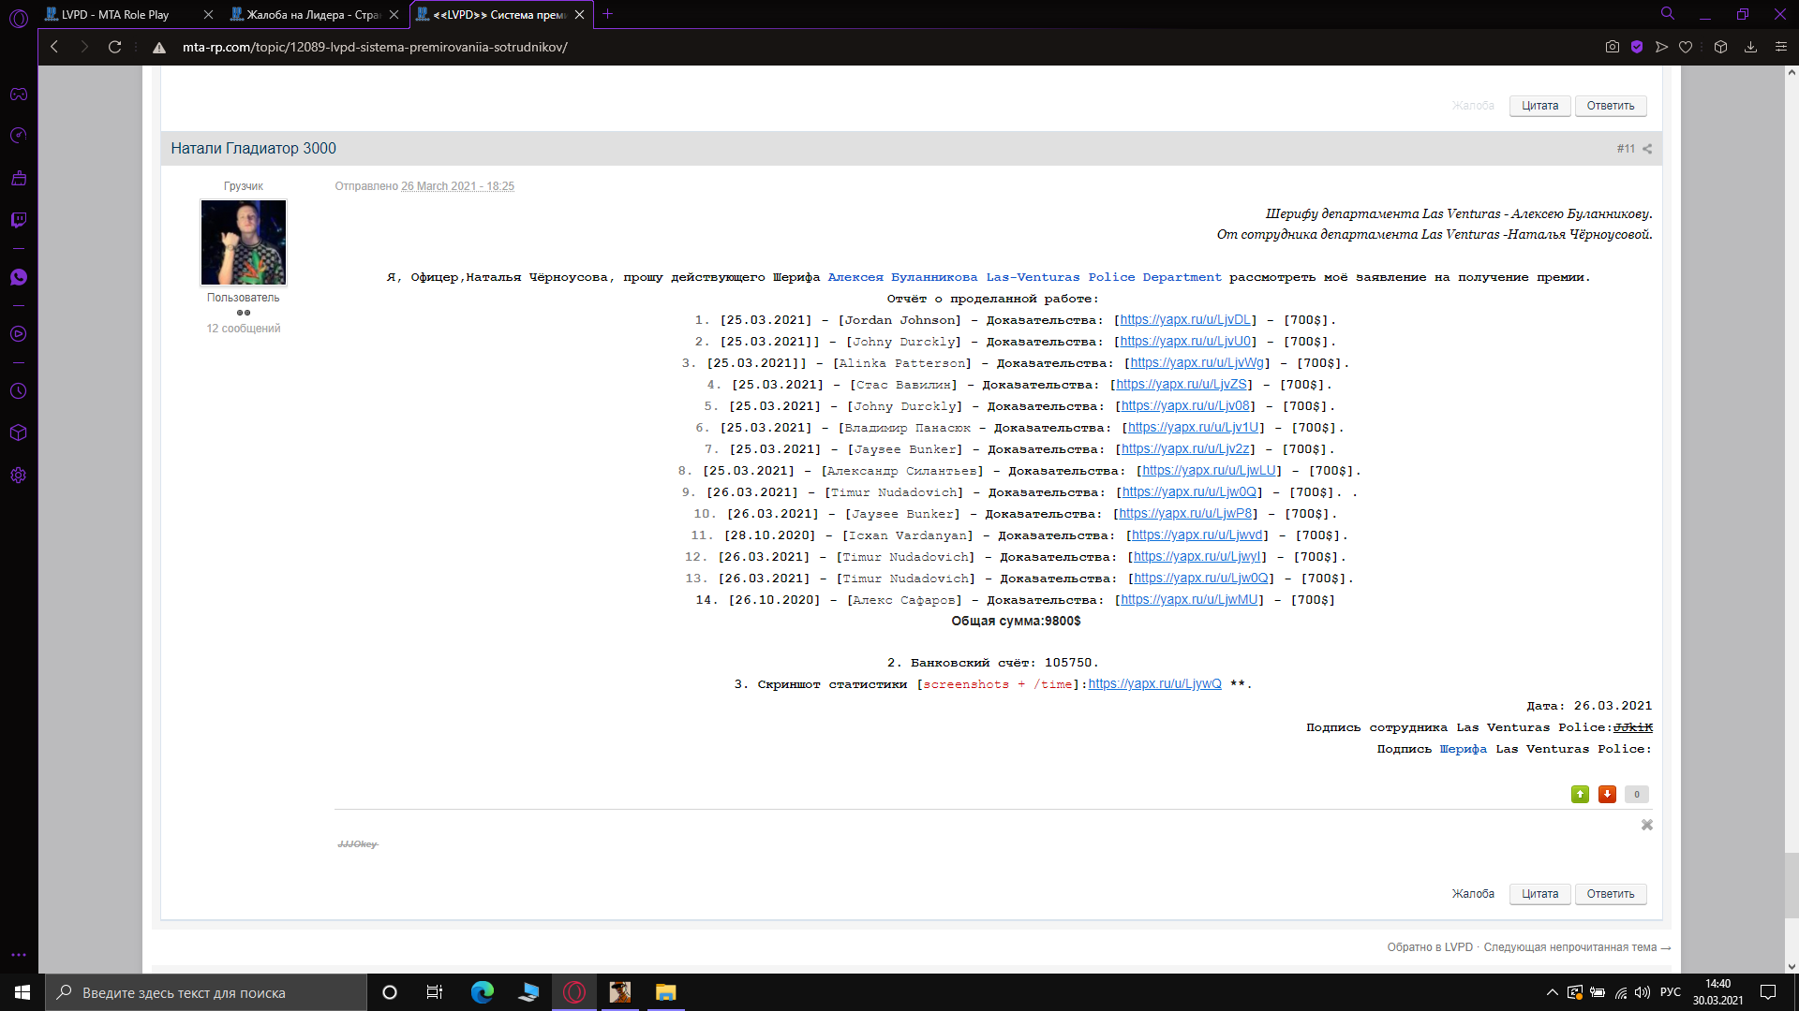Click the user avatar thumbnail
This screenshot has width=1799, height=1011.
244,242
